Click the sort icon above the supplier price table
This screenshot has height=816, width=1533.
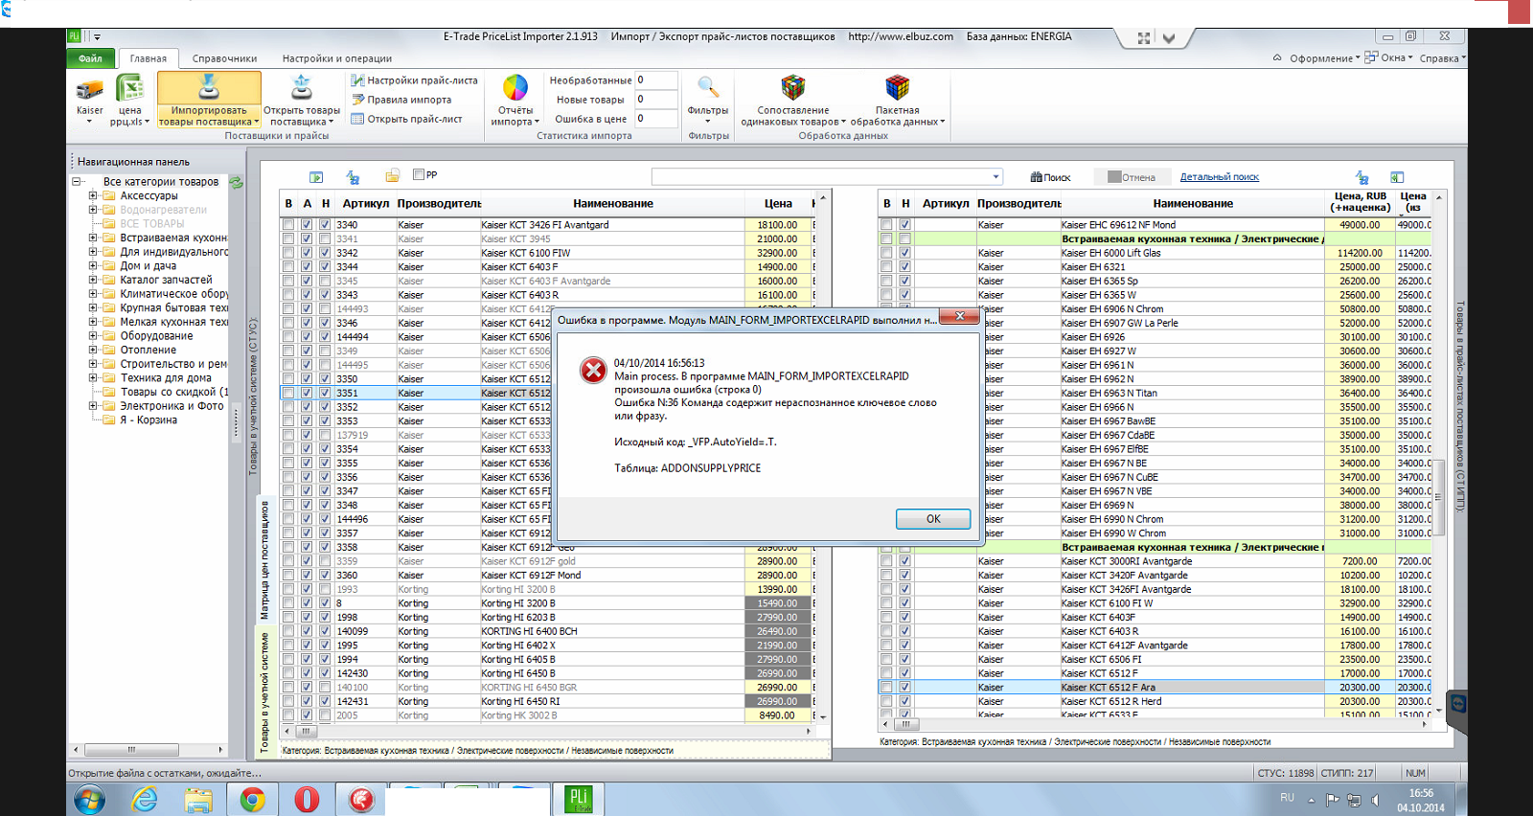[1362, 177]
